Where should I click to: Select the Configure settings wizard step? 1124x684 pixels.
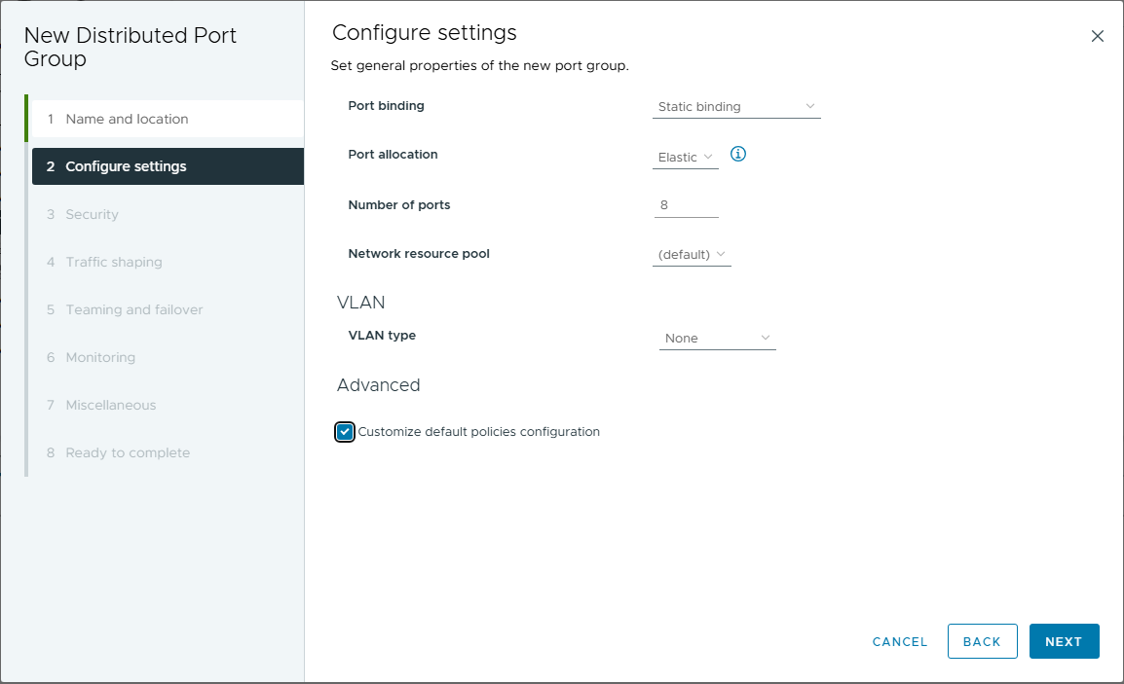click(126, 166)
